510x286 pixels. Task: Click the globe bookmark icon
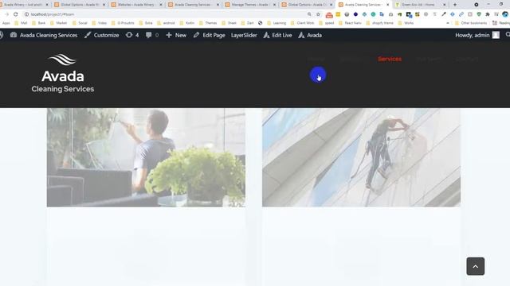(x=261, y=23)
